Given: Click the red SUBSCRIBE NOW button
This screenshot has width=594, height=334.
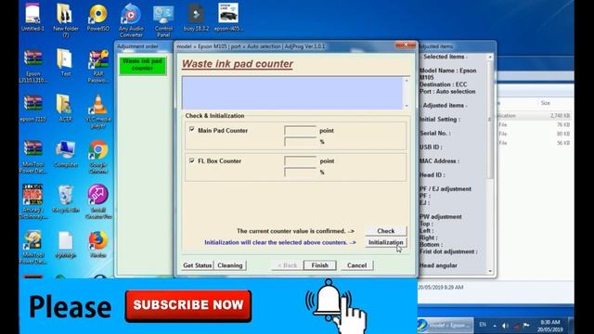Looking at the screenshot, I should [188, 305].
